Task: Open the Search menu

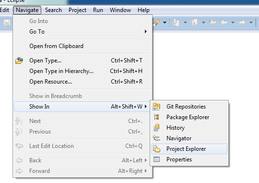Action: tap(53, 10)
